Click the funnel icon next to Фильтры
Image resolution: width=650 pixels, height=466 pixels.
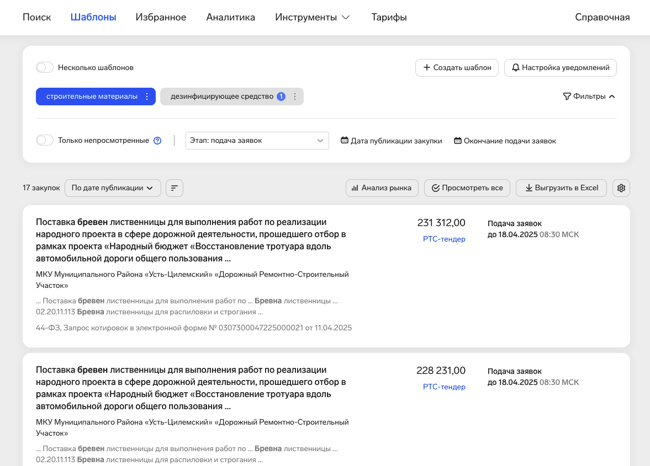[567, 96]
